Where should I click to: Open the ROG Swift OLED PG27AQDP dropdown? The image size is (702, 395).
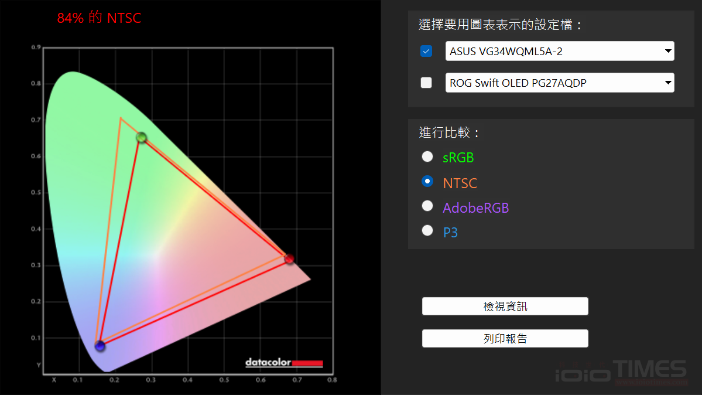[x=560, y=83]
